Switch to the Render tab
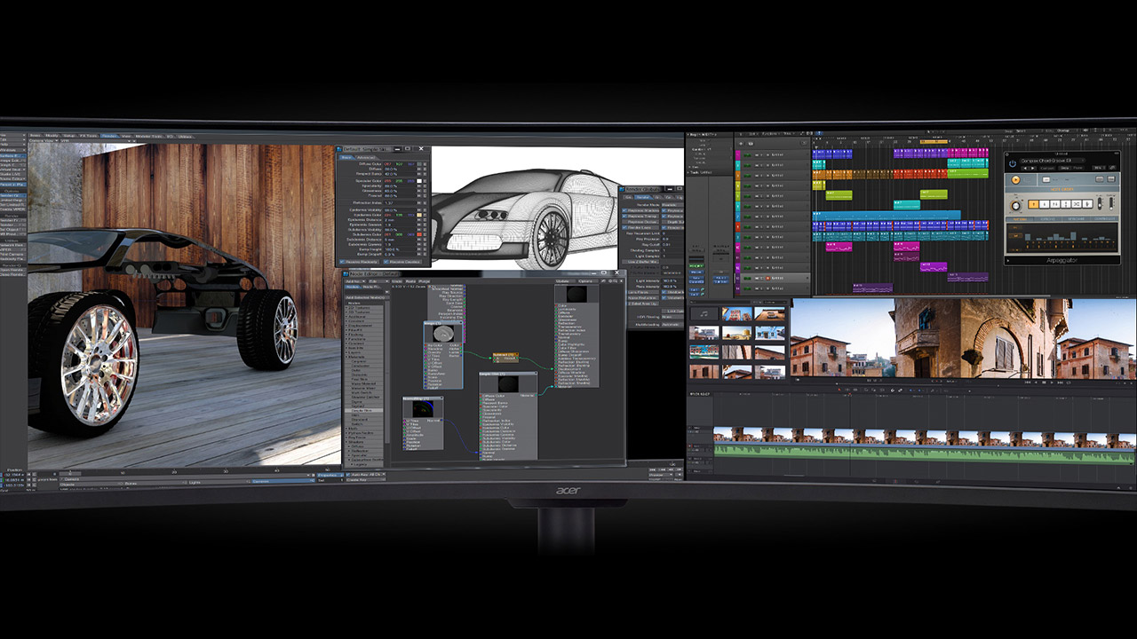This screenshot has height=639, width=1137. point(109,136)
